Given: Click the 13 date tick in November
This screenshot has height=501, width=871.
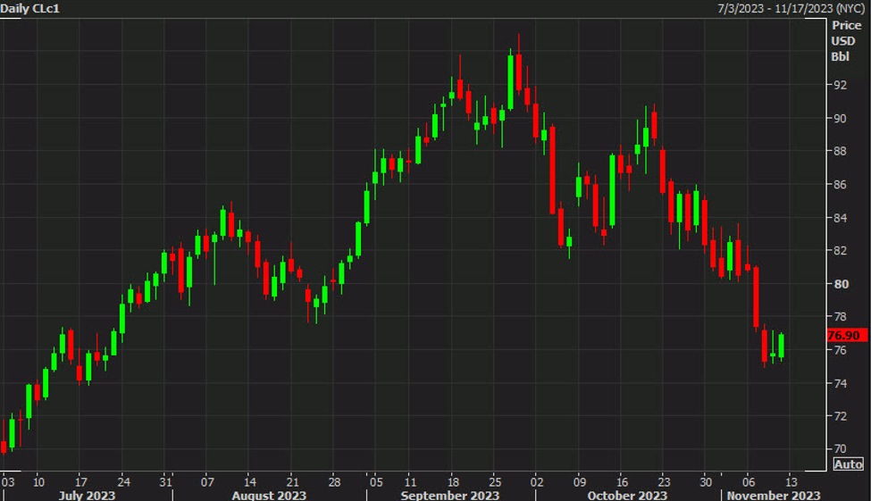Looking at the screenshot, I should click(x=790, y=480).
